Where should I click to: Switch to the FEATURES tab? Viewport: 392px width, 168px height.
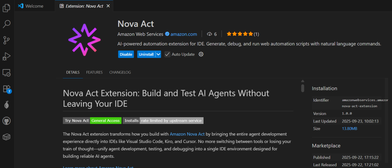[x=94, y=72]
